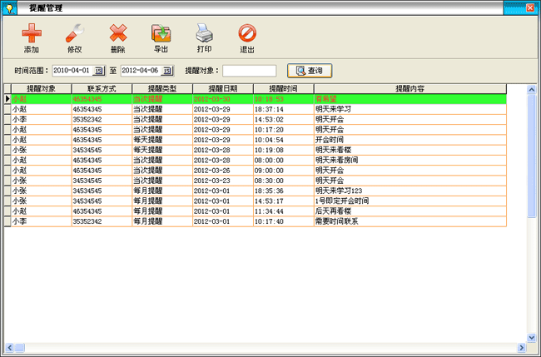Image resolution: width=541 pixels, height=357 pixels.
Task: Sort by the 提醒日期 column header
Action: (x=221, y=87)
